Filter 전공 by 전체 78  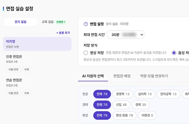pos(102,94)
